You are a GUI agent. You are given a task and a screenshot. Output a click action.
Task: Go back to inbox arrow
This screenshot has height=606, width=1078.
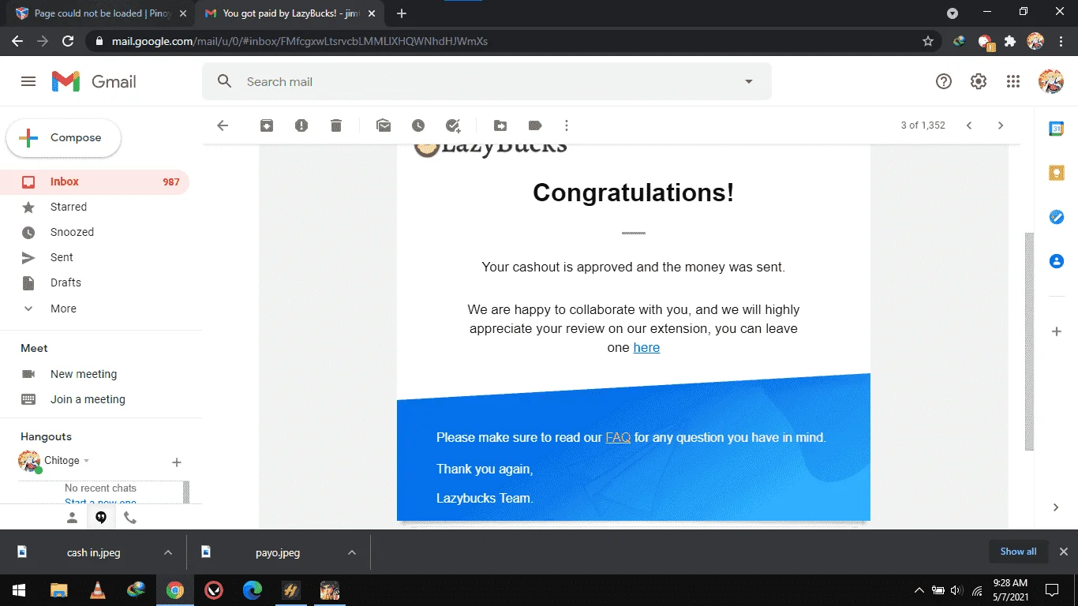223,125
